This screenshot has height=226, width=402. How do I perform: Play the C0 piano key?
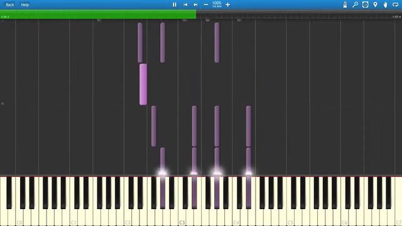[x=19, y=218]
